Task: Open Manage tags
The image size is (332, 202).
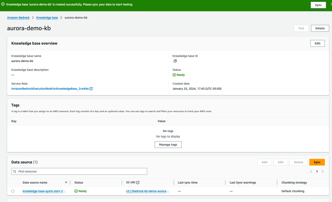Action: coord(168,145)
